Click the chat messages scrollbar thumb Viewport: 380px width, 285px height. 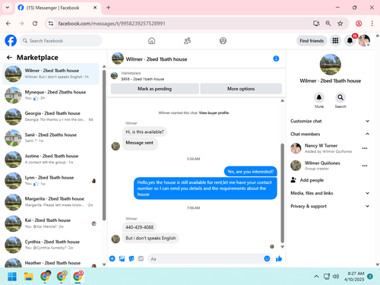point(283,193)
